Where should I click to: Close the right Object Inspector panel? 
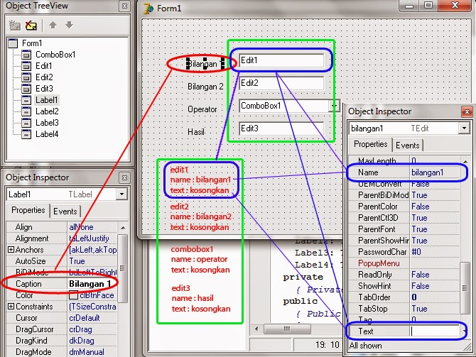467,112
